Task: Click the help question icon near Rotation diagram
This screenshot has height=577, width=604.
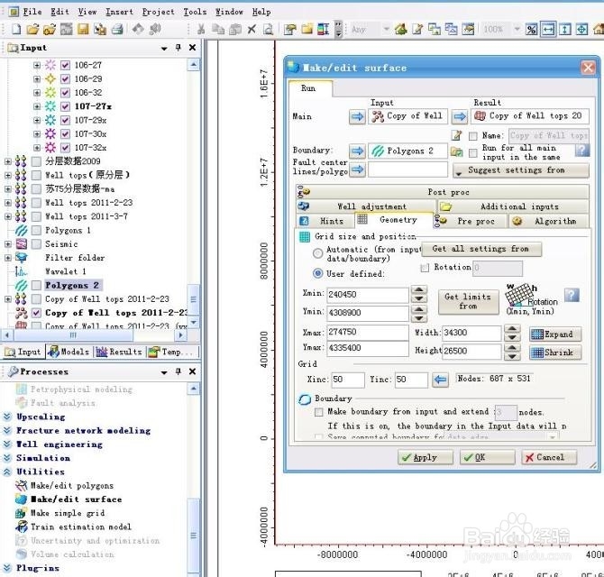Action: point(572,295)
